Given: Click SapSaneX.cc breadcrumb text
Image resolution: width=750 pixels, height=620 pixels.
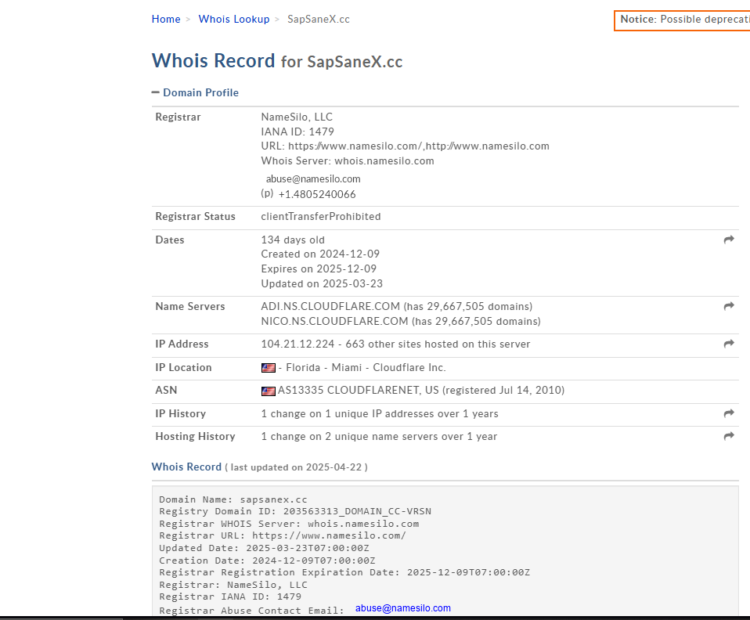Looking at the screenshot, I should 319,19.
